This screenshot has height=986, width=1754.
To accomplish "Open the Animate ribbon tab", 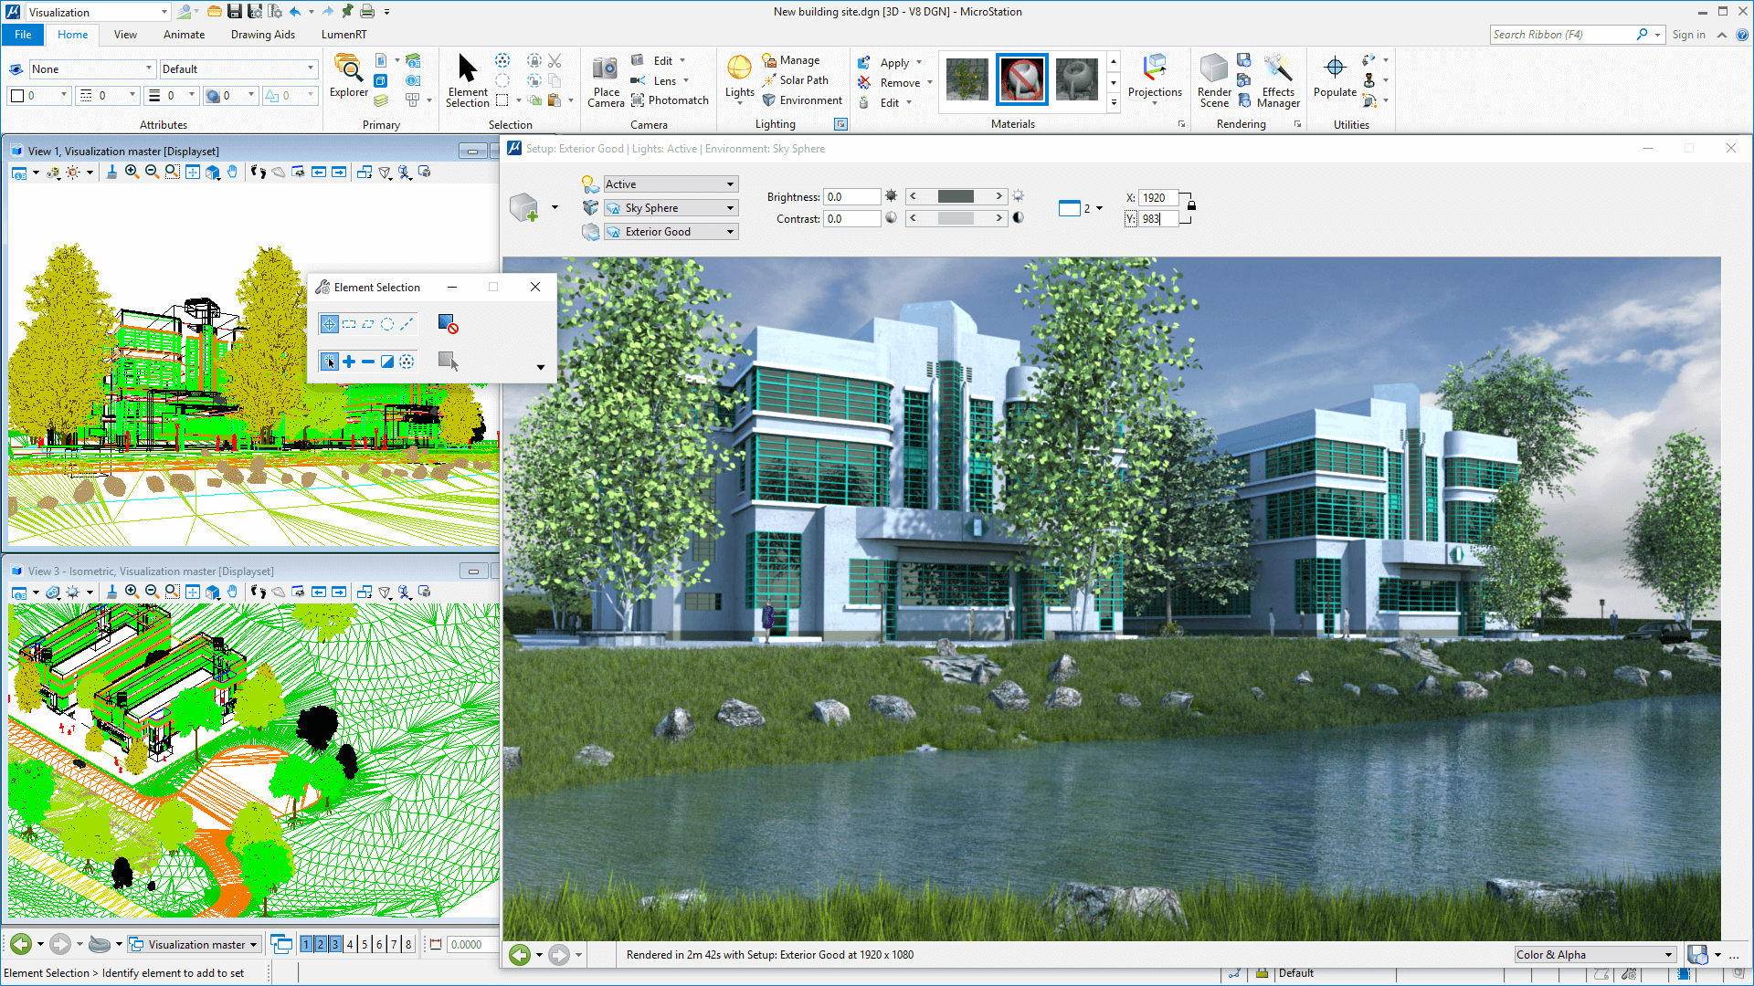I will pyautogui.click(x=184, y=35).
